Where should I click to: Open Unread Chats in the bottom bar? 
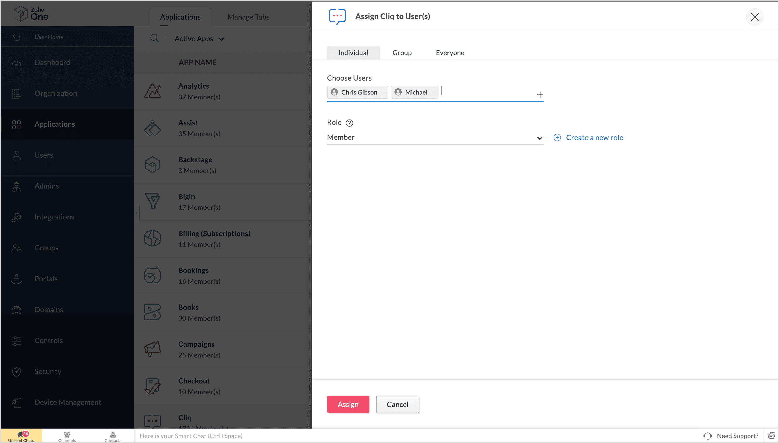click(x=21, y=436)
